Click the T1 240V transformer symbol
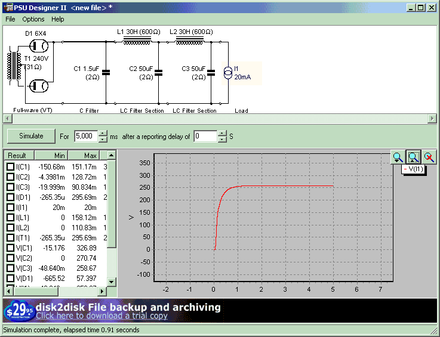440x337 pixels. (14, 66)
